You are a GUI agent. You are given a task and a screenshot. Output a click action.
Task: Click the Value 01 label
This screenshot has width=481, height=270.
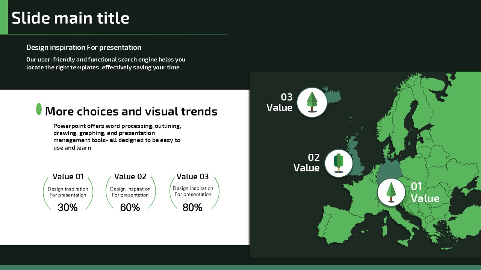68,177
